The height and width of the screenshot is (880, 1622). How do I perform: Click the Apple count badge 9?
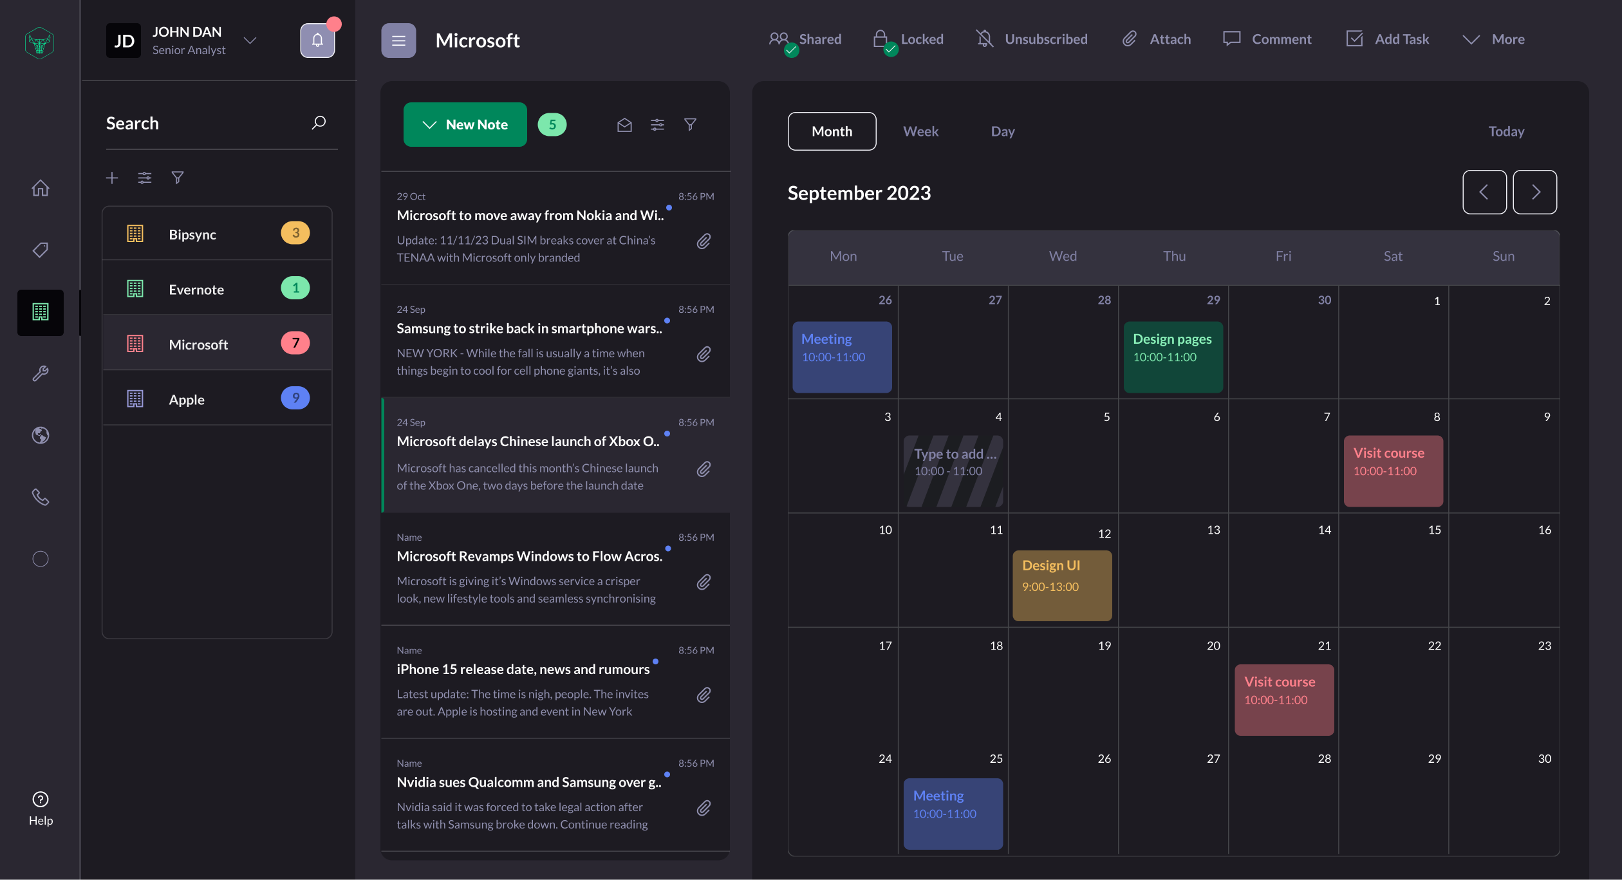pos(295,398)
